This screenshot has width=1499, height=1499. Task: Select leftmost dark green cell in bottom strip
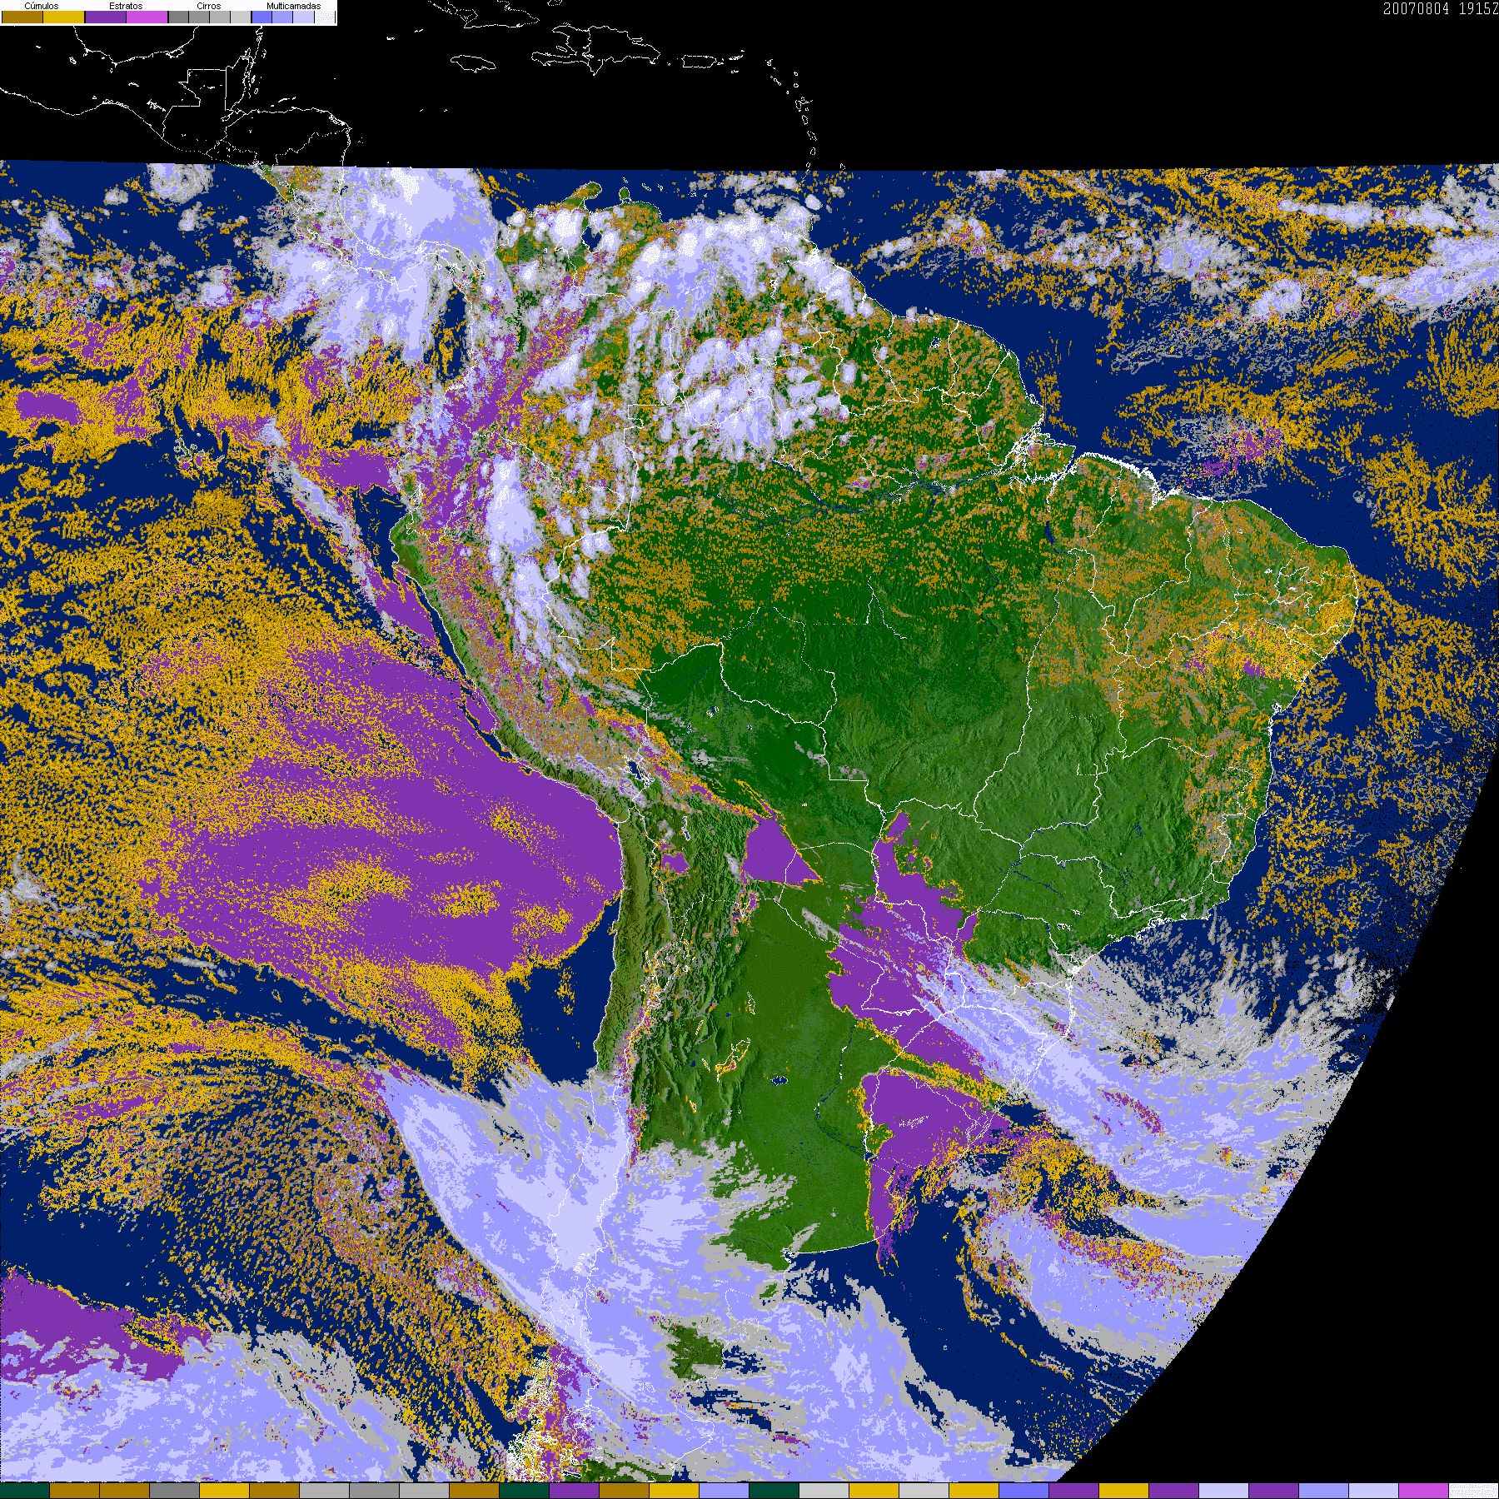pos(25,1491)
